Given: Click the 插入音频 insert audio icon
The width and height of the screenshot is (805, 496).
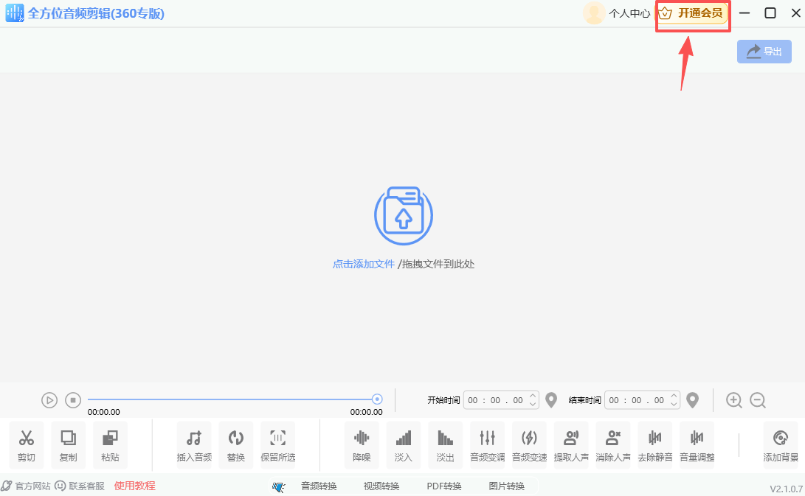Looking at the screenshot, I should tap(194, 444).
